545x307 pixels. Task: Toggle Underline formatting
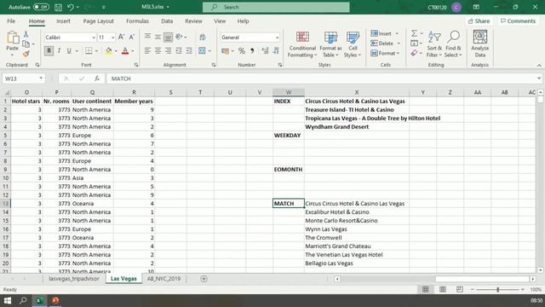(x=69, y=51)
